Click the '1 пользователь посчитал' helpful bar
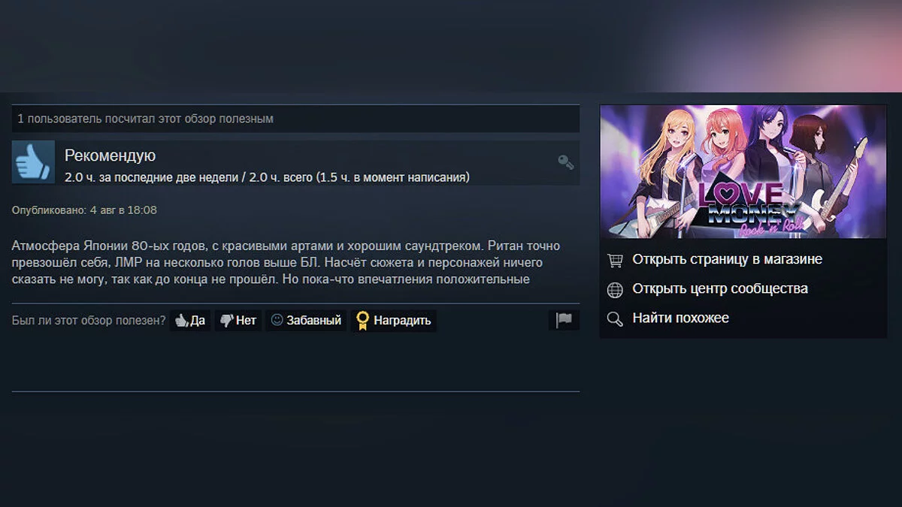This screenshot has width=902, height=507. pyautogui.click(x=295, y=119)
